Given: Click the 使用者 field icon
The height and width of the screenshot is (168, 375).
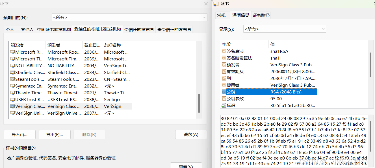Looking at the screenshot, I should pyautogui.click(x=224, y=85).
